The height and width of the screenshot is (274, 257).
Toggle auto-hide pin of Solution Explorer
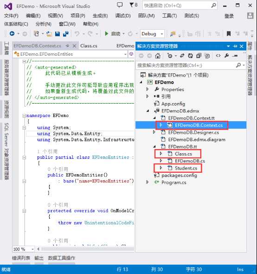(x=235, y=46)
